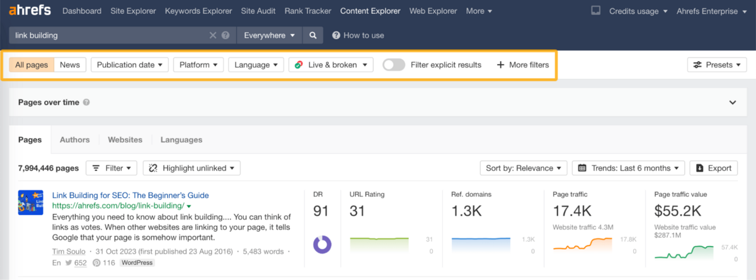The width and height of the screenshot is (756, 280).
Task: Open the Presets dropdown
Action: tap(717, 65)
